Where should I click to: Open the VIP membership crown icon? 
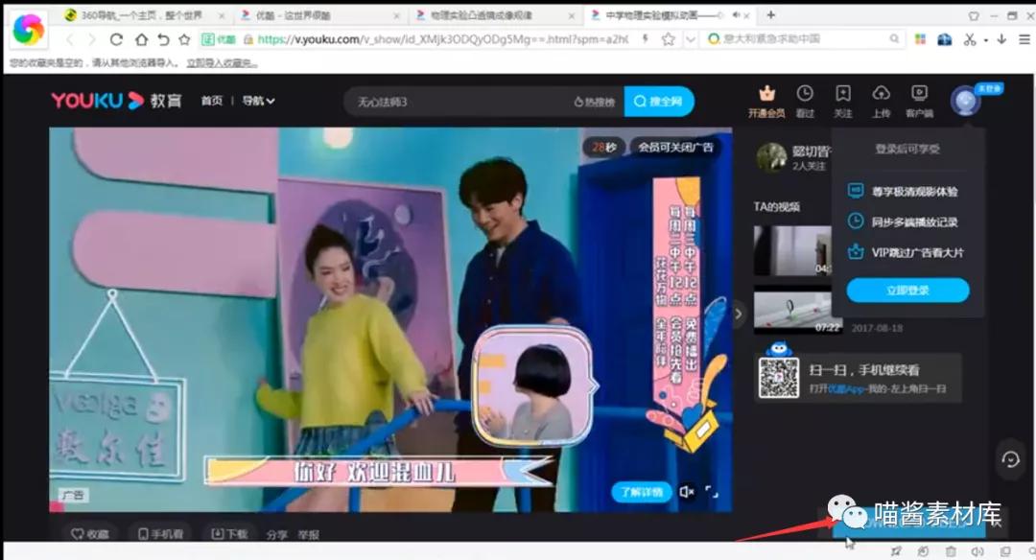[x=765, y=94]
